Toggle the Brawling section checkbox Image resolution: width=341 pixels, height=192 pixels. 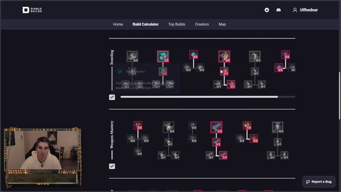[112, 97]
